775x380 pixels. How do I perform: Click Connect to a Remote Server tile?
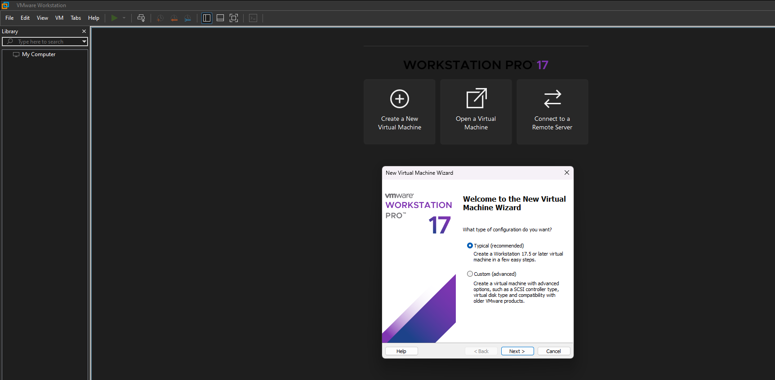click(552, 112)
